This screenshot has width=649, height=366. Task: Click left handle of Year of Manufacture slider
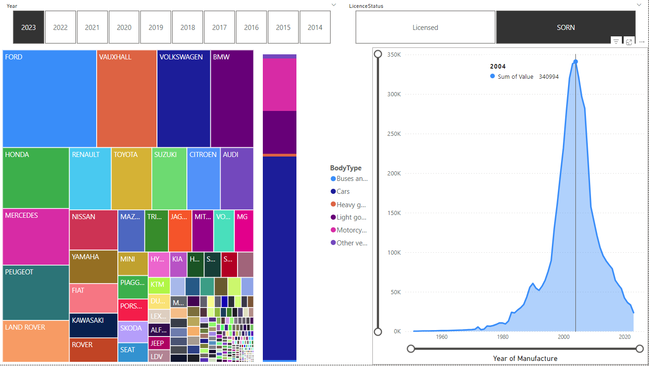click(411, 349)
